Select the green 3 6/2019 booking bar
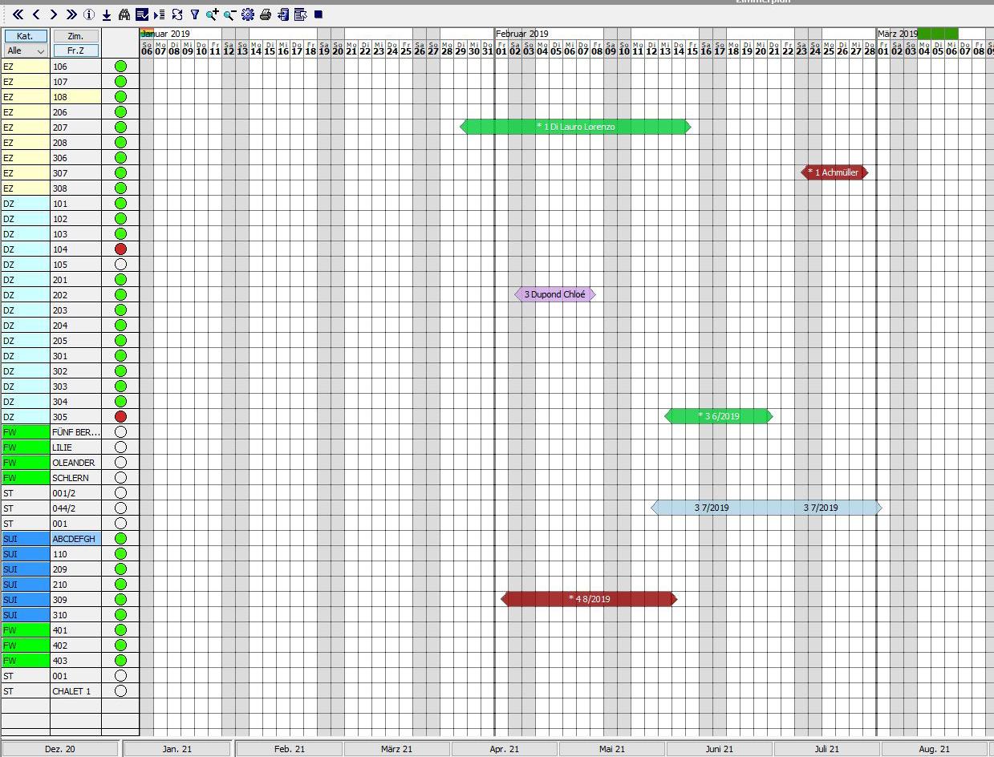 pyautogui.click(x=719, y=416)
